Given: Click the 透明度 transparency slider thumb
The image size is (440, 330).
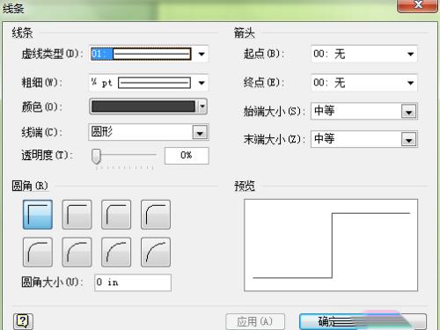Looking at the screenshot, I should 96,156.
